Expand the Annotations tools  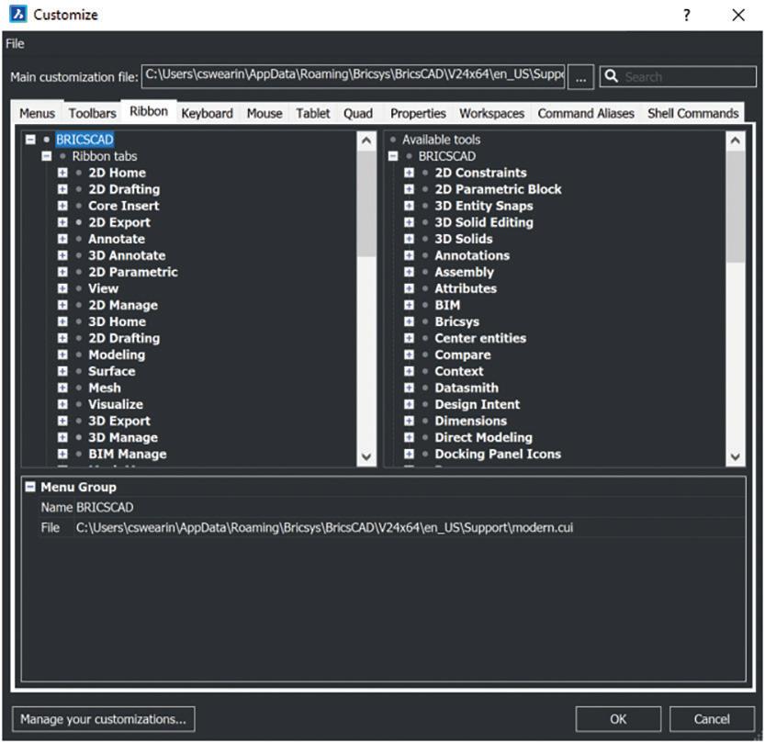tap(409, 255)
